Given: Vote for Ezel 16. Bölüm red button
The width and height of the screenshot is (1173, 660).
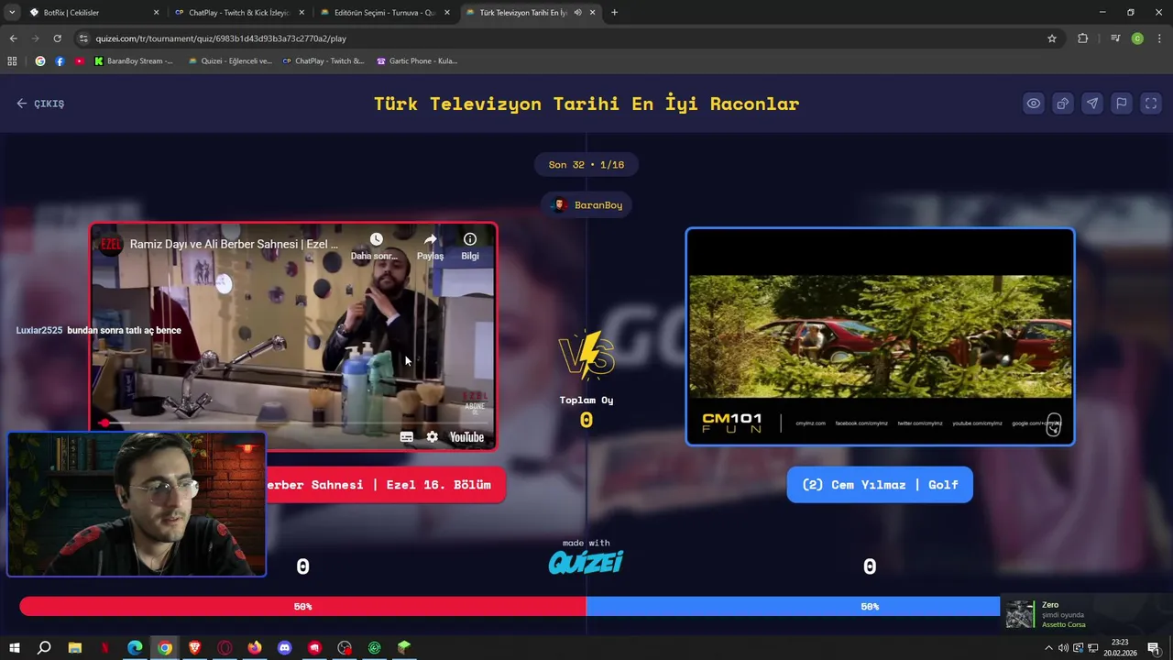Looking at the screenshot, I should tap(385, 485).
